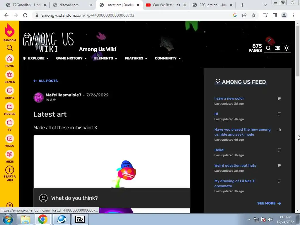This screenshot has width=300, height=225.
Task: Open the media control icon in toolbar
Action: [x=265, y=15]
